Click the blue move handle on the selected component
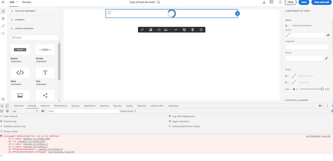This screenshot has height=161, width=333. pos(237,13)
